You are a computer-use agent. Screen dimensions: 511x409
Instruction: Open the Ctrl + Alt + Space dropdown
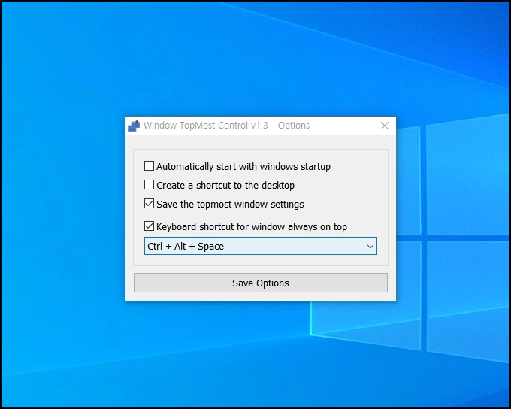[261, 246]
